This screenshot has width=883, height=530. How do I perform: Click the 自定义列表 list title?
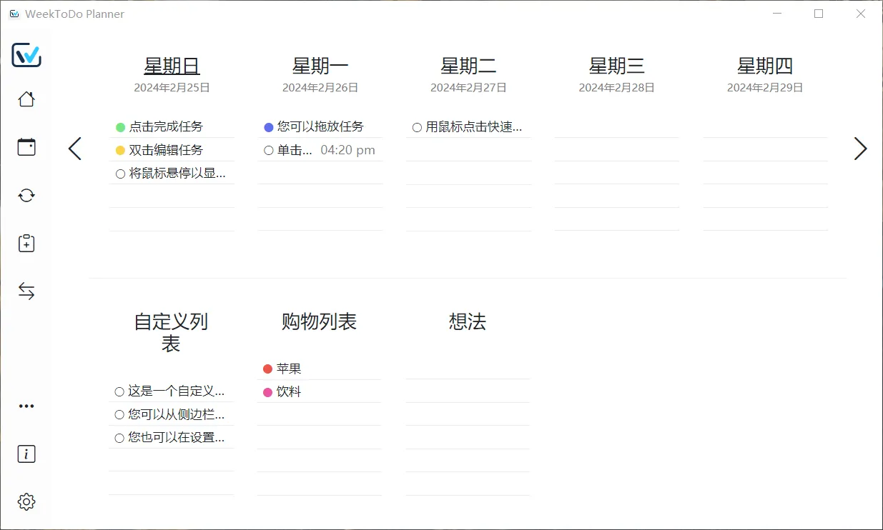(171, 333)
